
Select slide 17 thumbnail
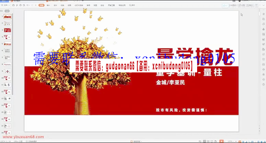7,126
